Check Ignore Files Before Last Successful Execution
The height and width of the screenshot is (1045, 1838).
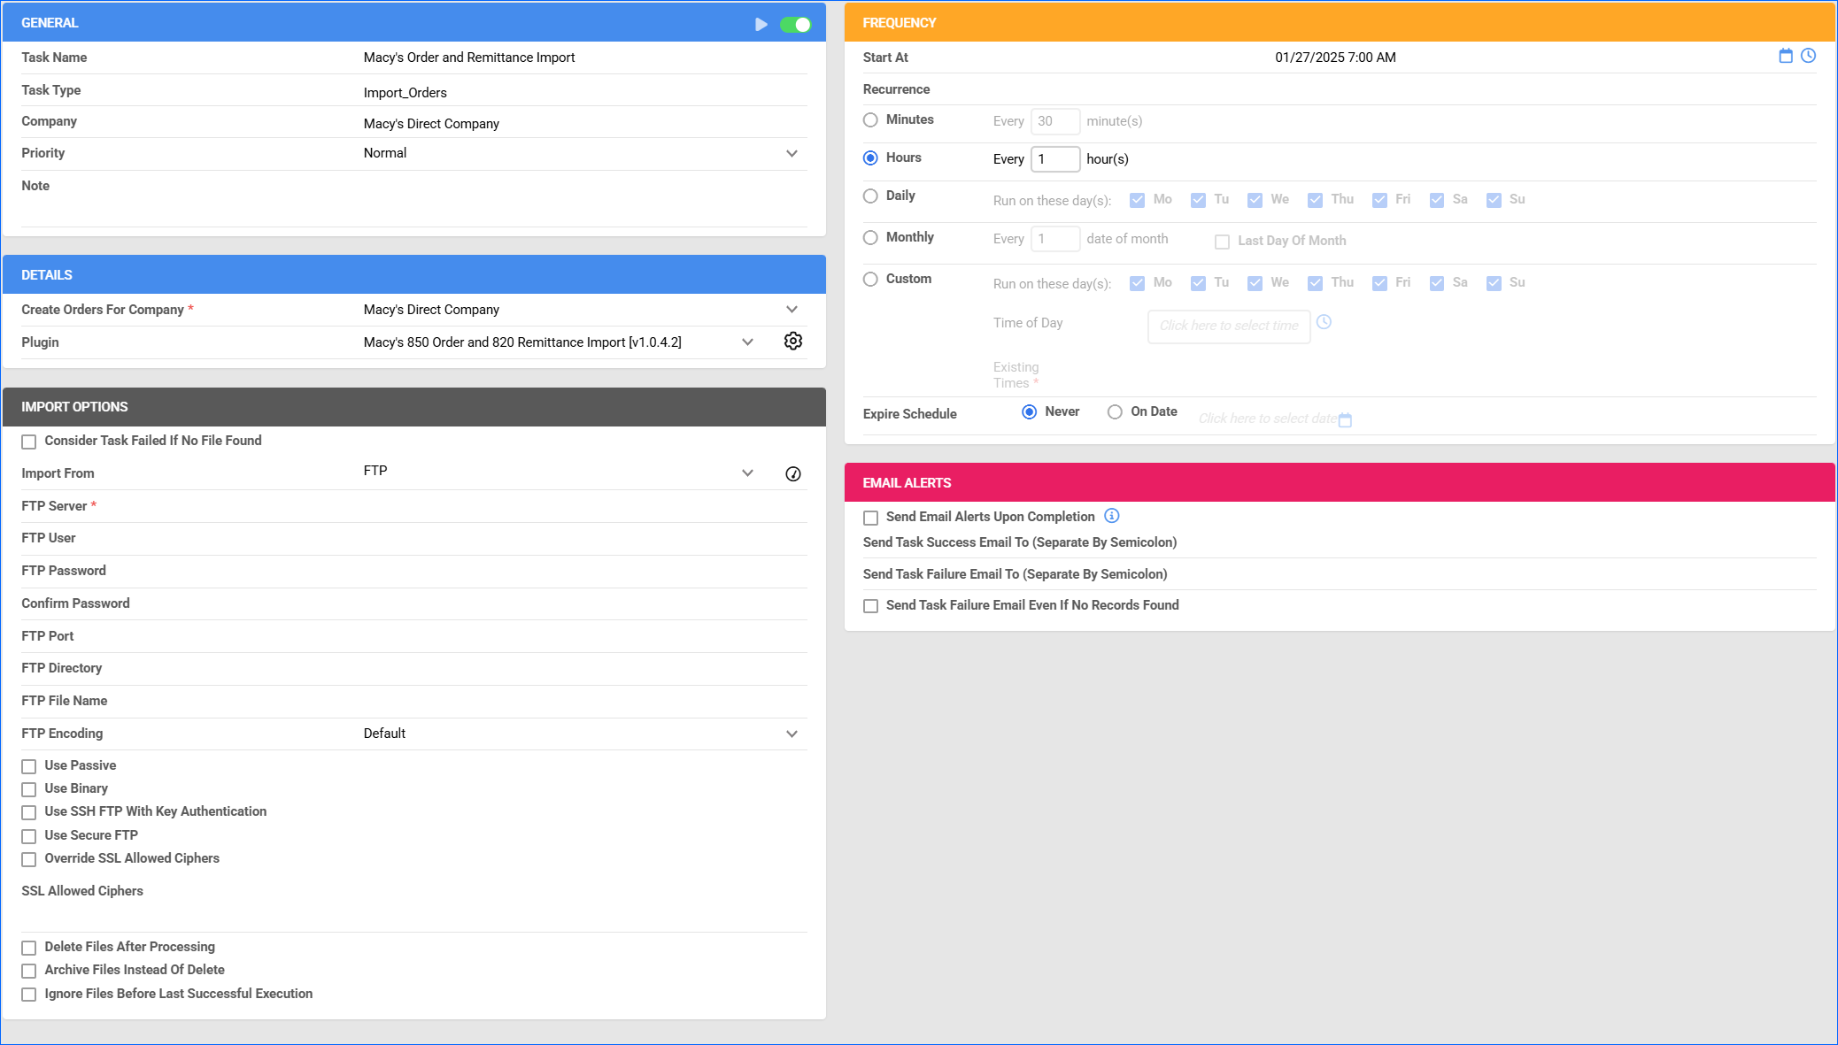pyautogui.click(x=29, y=995)
